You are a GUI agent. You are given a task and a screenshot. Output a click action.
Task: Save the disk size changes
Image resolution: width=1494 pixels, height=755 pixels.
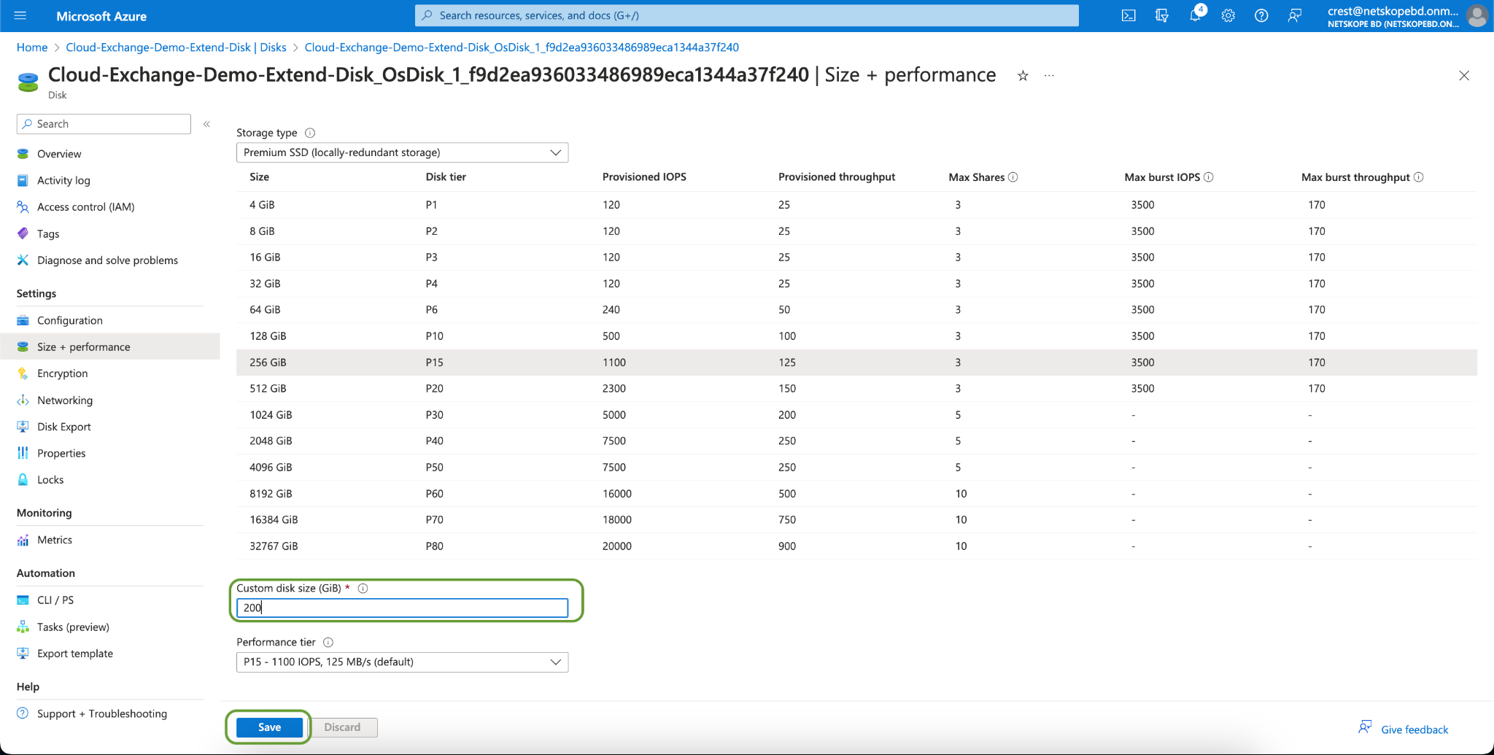pos(269,727)
